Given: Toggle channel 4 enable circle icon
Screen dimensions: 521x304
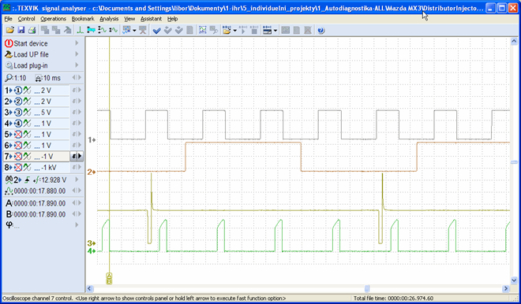Looking at the screenshot, I should click(x=18, y=124).
